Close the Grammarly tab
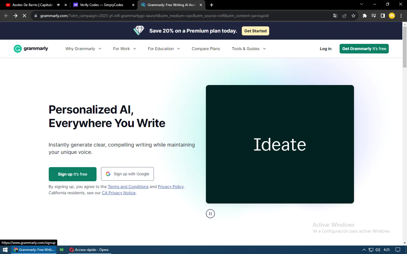 click(x=201, y=5)
